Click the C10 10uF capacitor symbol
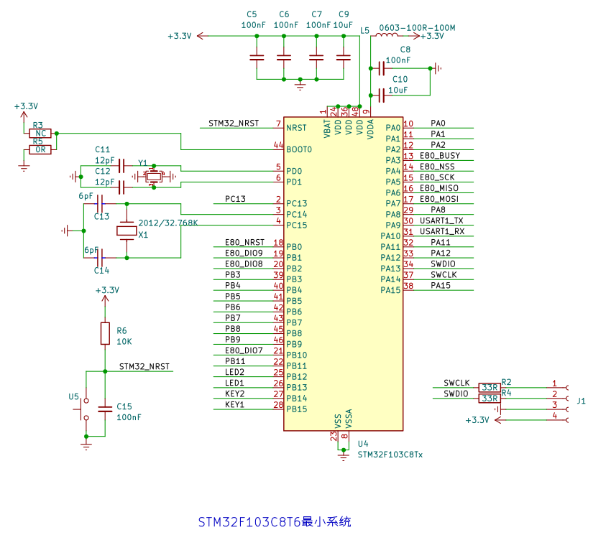This screenshot has width=606, height=535. (x=381, y=93)
